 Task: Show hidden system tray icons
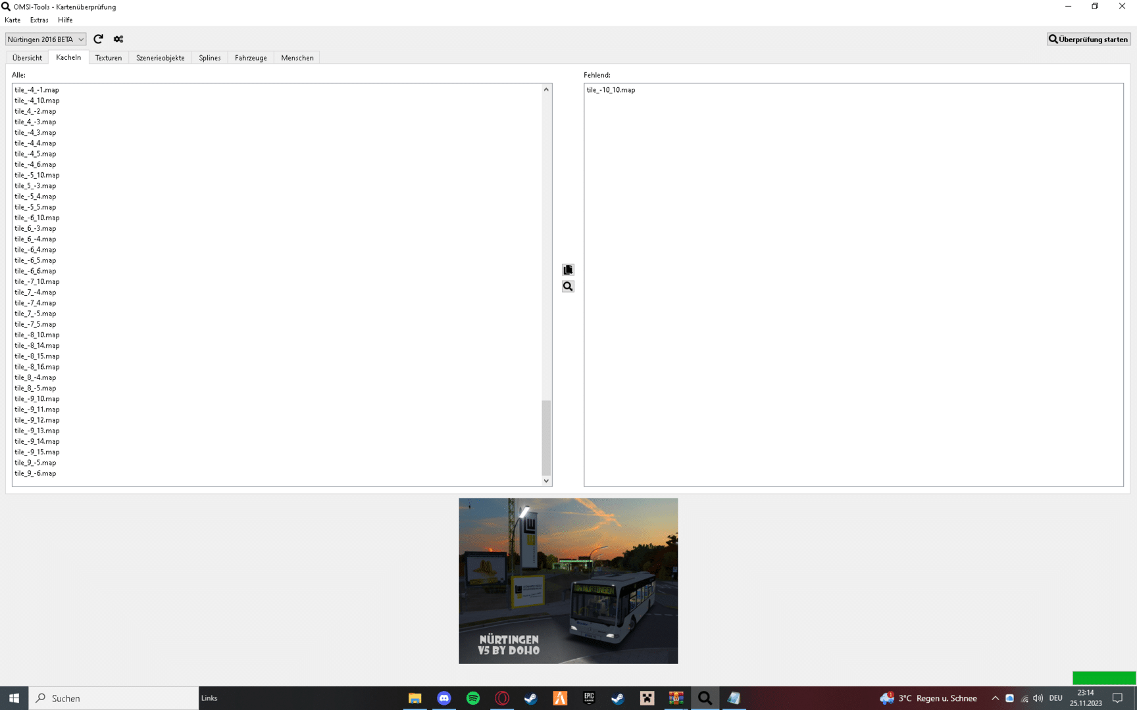pyautogui.click(x=995, y=698)
